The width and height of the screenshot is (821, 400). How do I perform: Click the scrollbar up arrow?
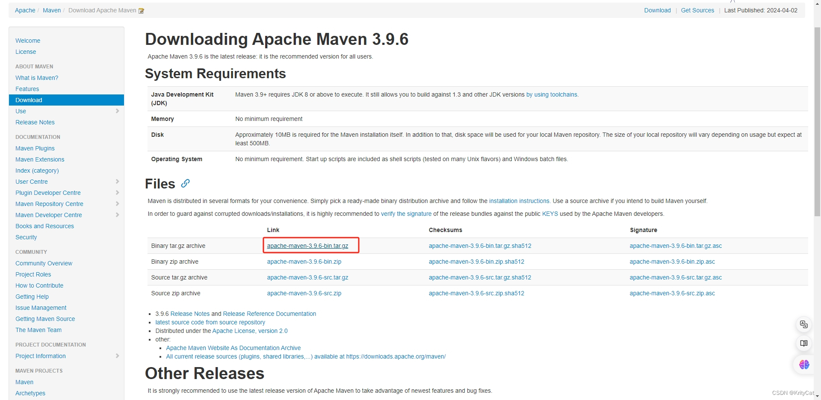(x=817, y=3)
